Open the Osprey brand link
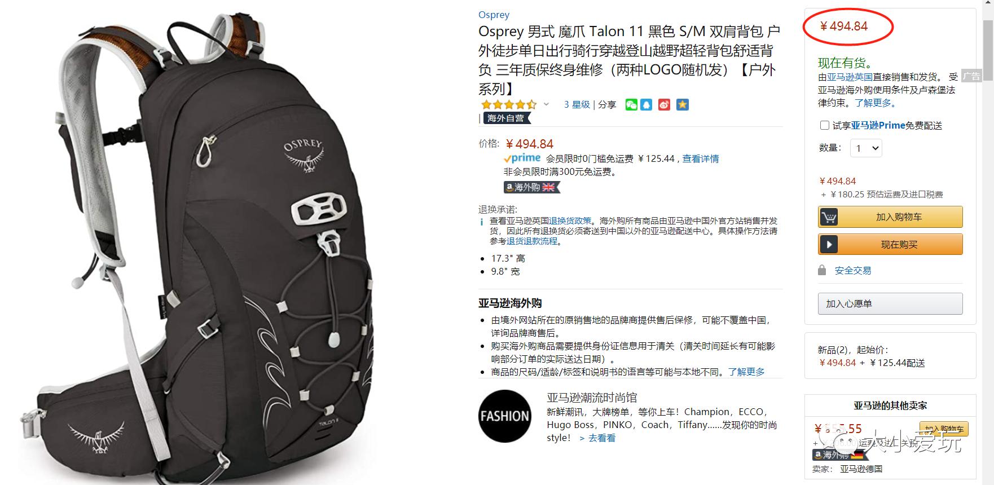The width and height of the screenshot is (994, 485). 494,15
